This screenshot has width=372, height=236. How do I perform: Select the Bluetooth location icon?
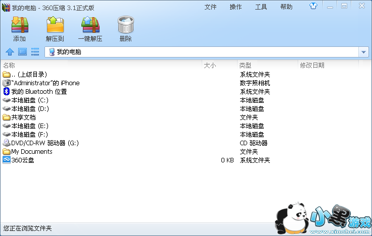7,91
